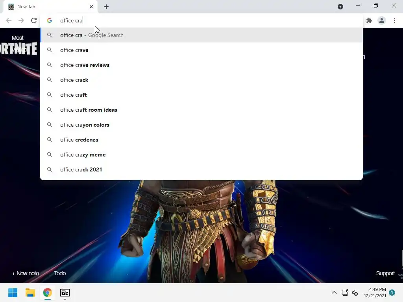Image resolution: width=403 pixels, height=302 pixels.
Task: Select 'office cra - Google Search' suggestion
Action: [x=201, y=35]
